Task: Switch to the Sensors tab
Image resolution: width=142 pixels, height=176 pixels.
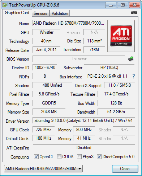Action: (40, 13)
